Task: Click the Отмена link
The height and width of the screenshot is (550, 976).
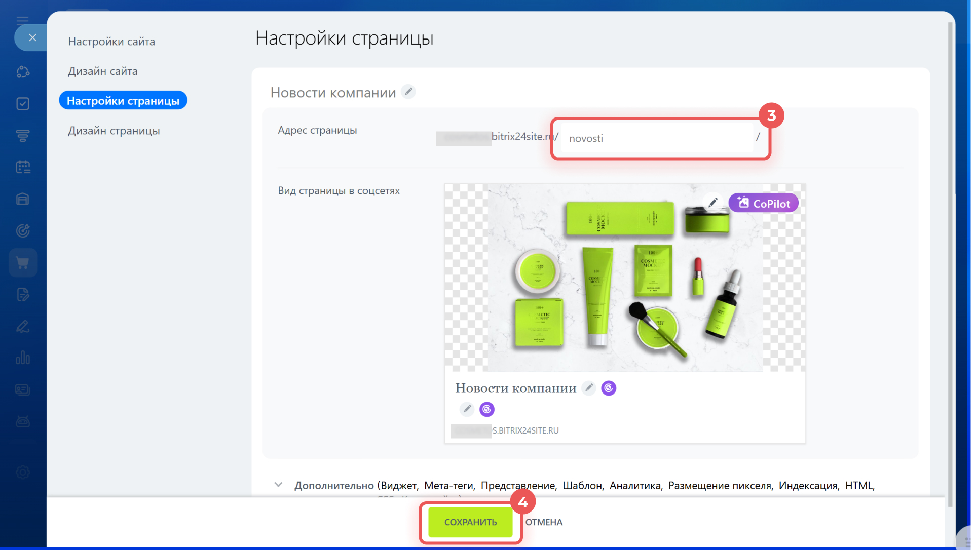Action: click(x=544, y=522)
